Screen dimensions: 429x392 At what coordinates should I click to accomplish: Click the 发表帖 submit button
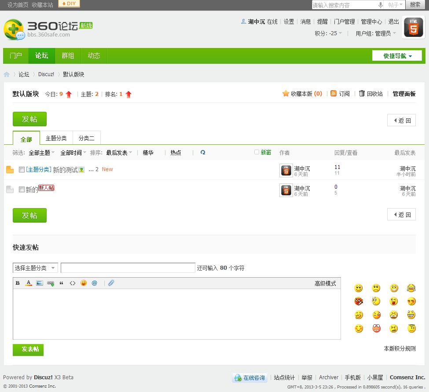tap(28, 350)
